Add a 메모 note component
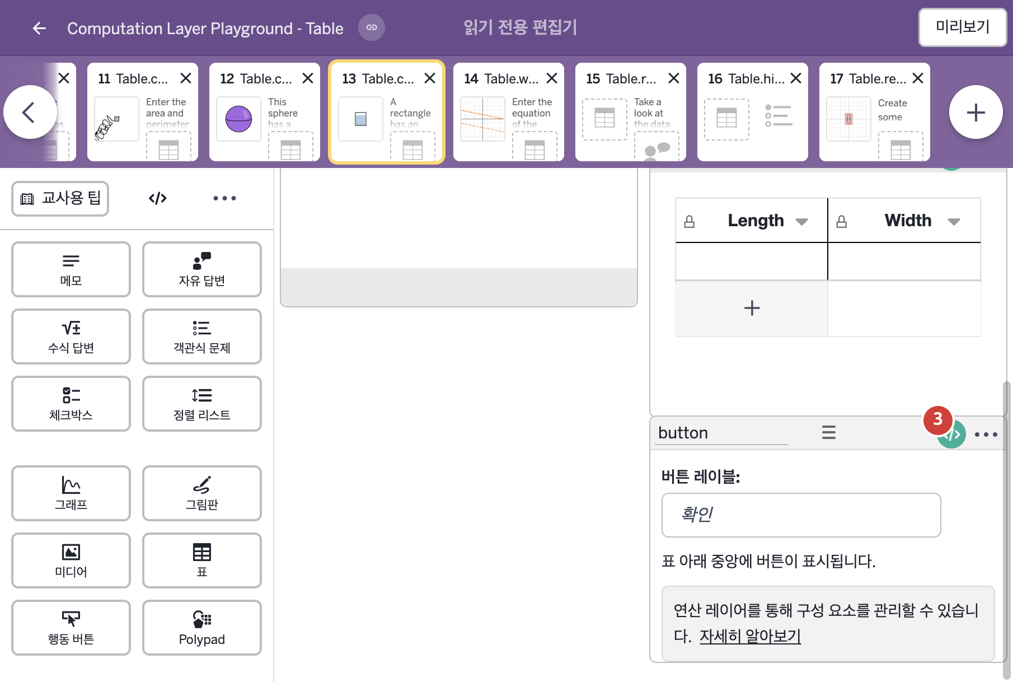Image resolution: width=1013 pixels, height=682 pixels. point(71,269)
